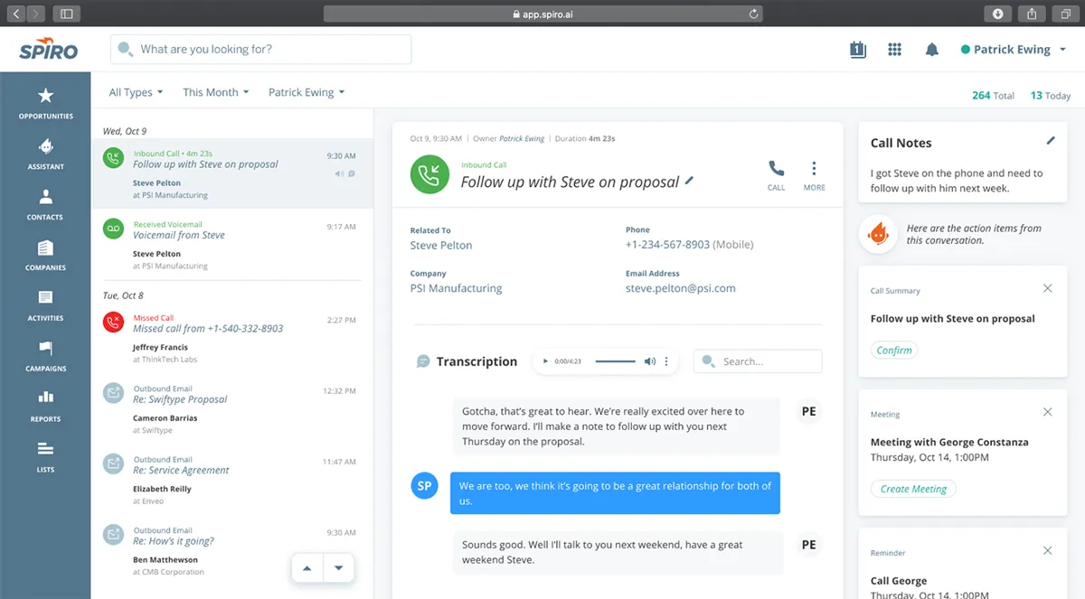Mute the audio player volume
The image size is (1085, 599).
[x=649, y=361]
